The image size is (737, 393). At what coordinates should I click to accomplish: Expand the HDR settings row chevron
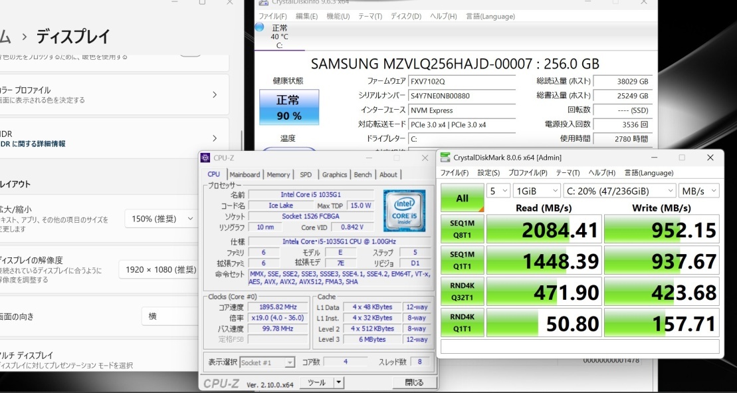tap(215, 138)
